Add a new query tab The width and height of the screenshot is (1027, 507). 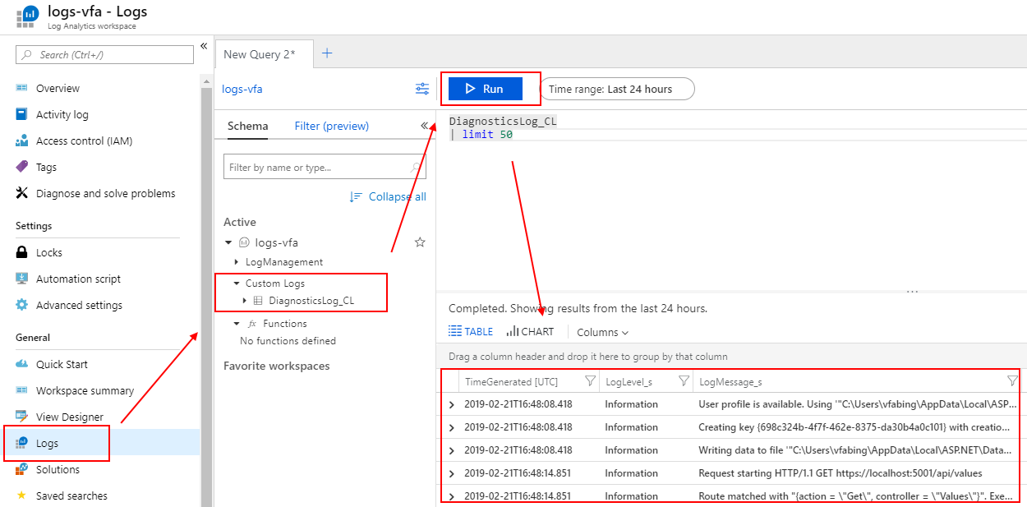(327, 53)
